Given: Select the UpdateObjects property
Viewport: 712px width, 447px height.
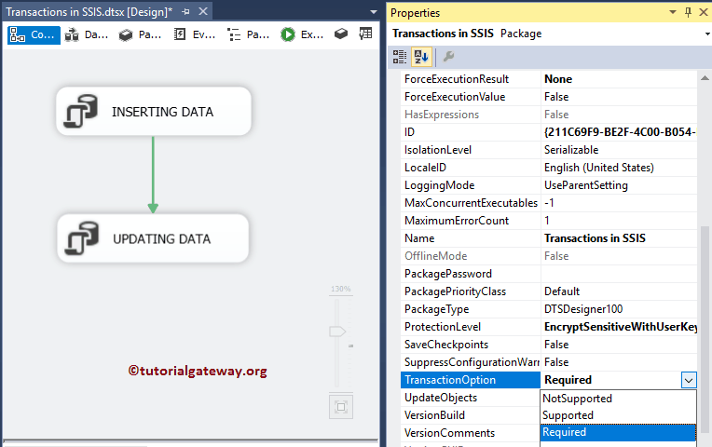Looking at the screenshot, I should pos(471,398).
